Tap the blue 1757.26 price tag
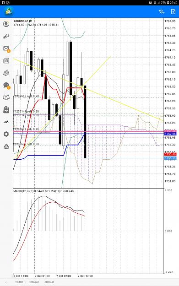 pyautogui.click(x=170, y=134)
